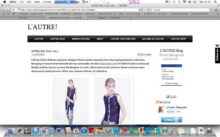The image size is (220, 137).
Task: Switch to the Blogger Create Post tab
Action: [109, 18]
